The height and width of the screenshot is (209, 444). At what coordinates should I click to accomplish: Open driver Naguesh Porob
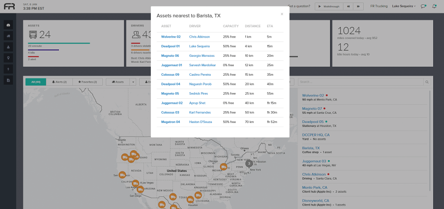click(200, 84)
